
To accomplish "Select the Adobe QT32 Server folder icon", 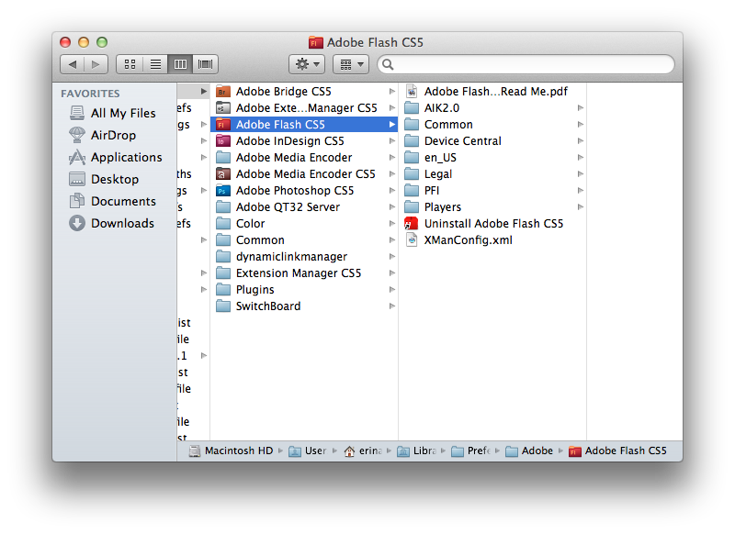I will pos(223,206).
